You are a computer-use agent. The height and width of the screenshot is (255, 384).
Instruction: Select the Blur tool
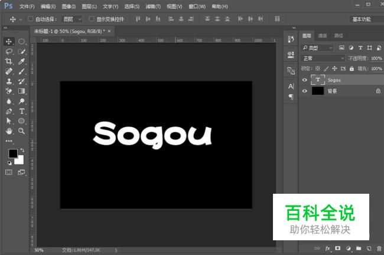tap(9, 101)
